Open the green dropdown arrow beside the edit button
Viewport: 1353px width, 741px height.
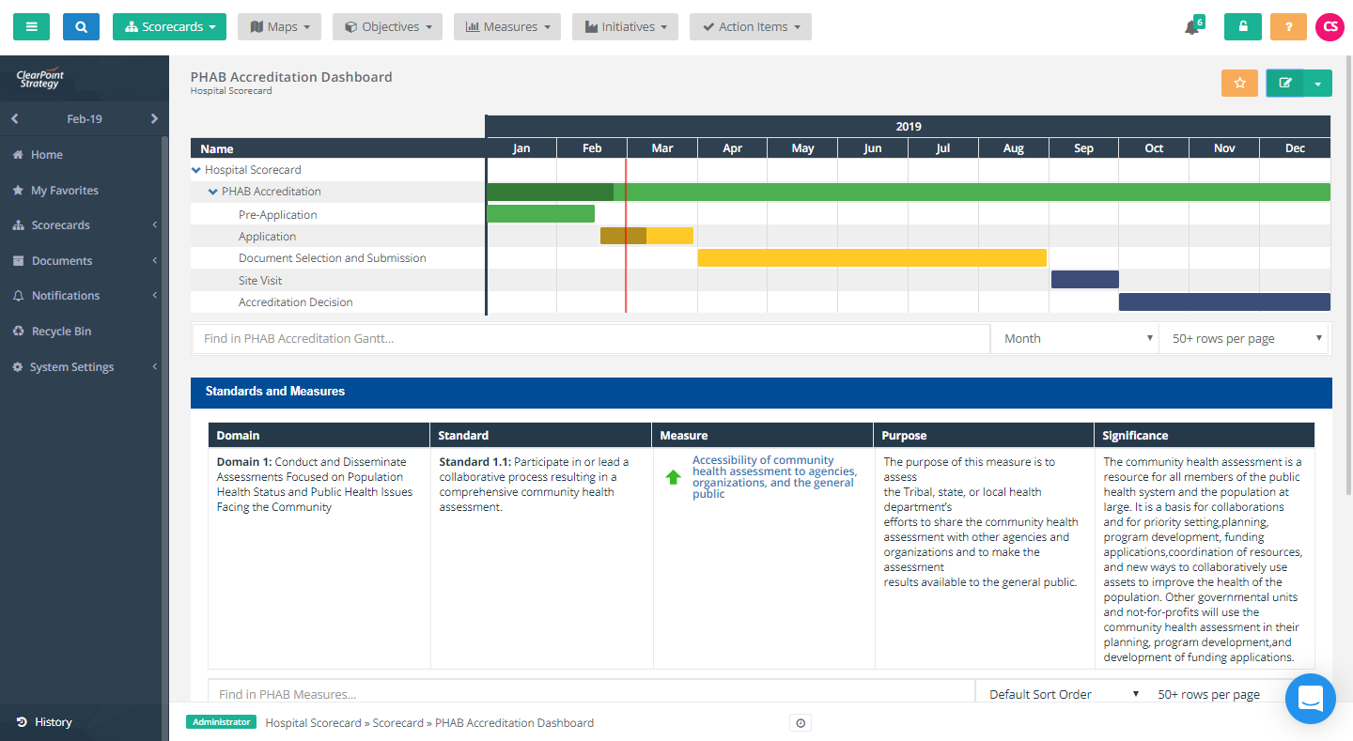1318,83
